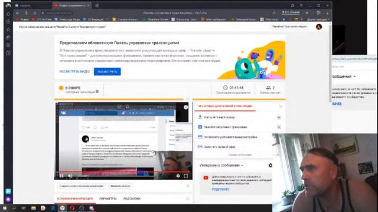Screen dimensions: 378x212
Task: Click the teal messenger icon in browser sidebar
Action: (x=8, y=191)
